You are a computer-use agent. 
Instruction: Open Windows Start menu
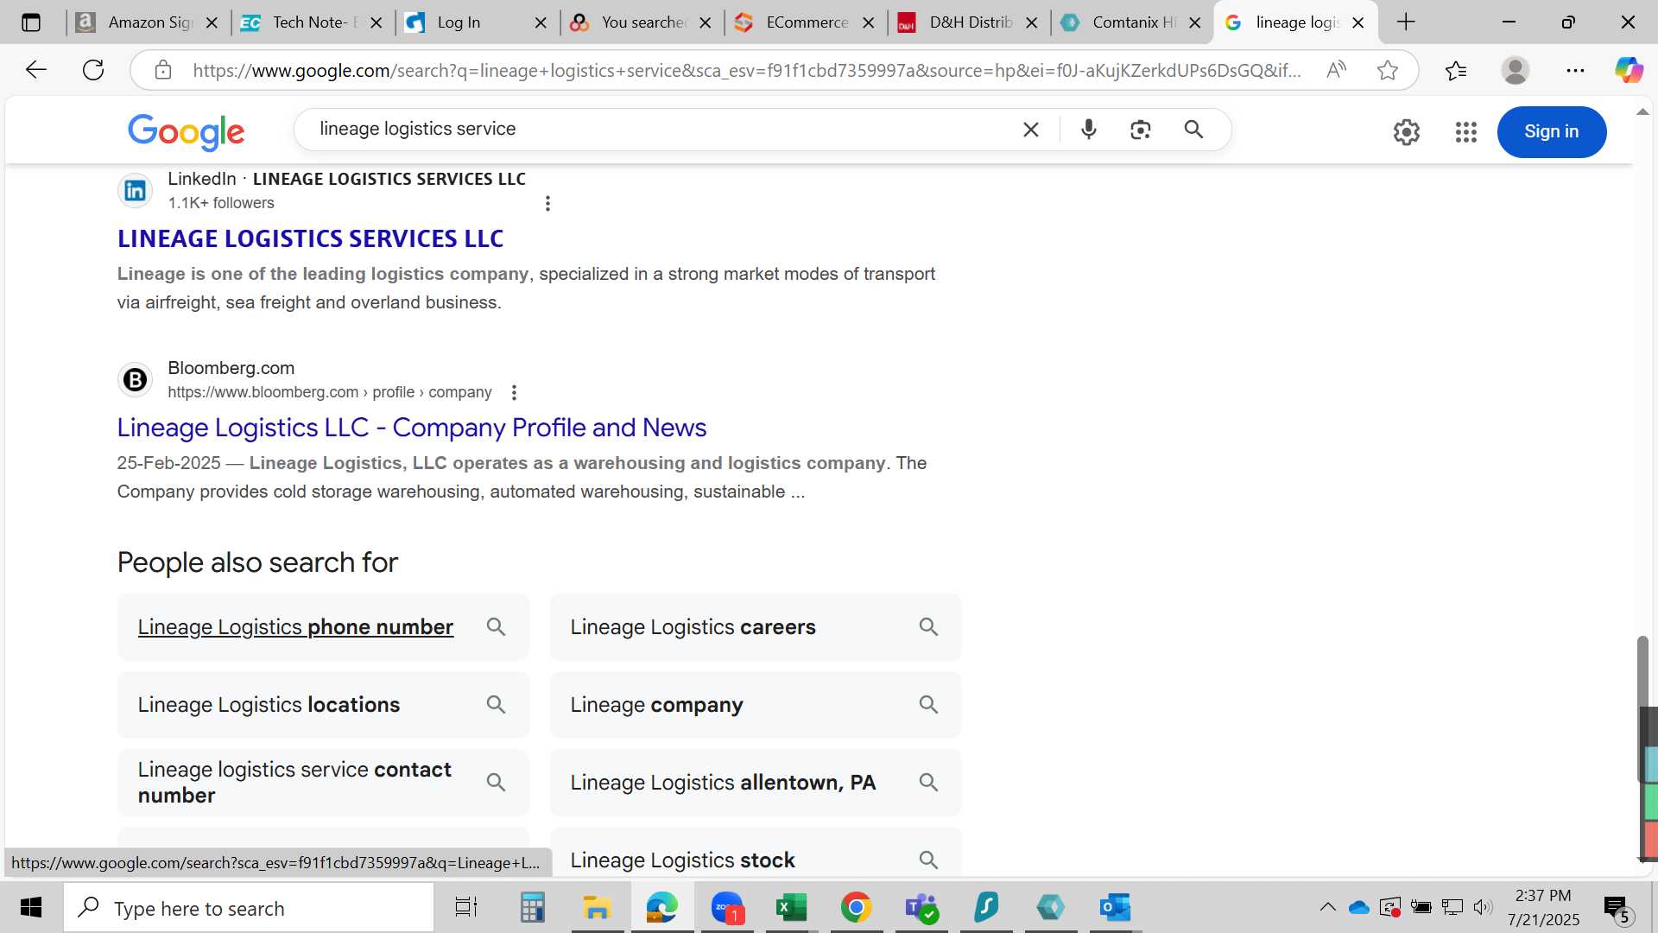click(x=31, y=908)
